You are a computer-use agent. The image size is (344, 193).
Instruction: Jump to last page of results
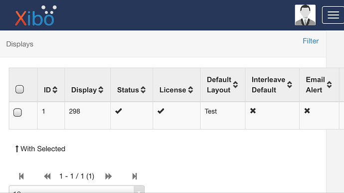135,177
